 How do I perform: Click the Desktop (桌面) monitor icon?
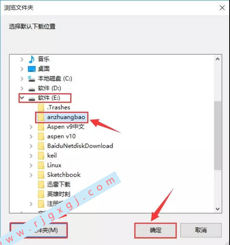point(32,69)
